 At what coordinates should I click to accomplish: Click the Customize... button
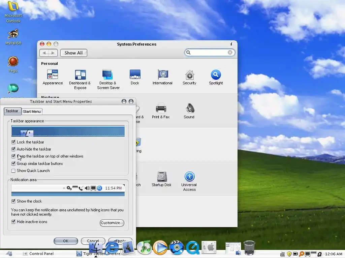(112, 223)
